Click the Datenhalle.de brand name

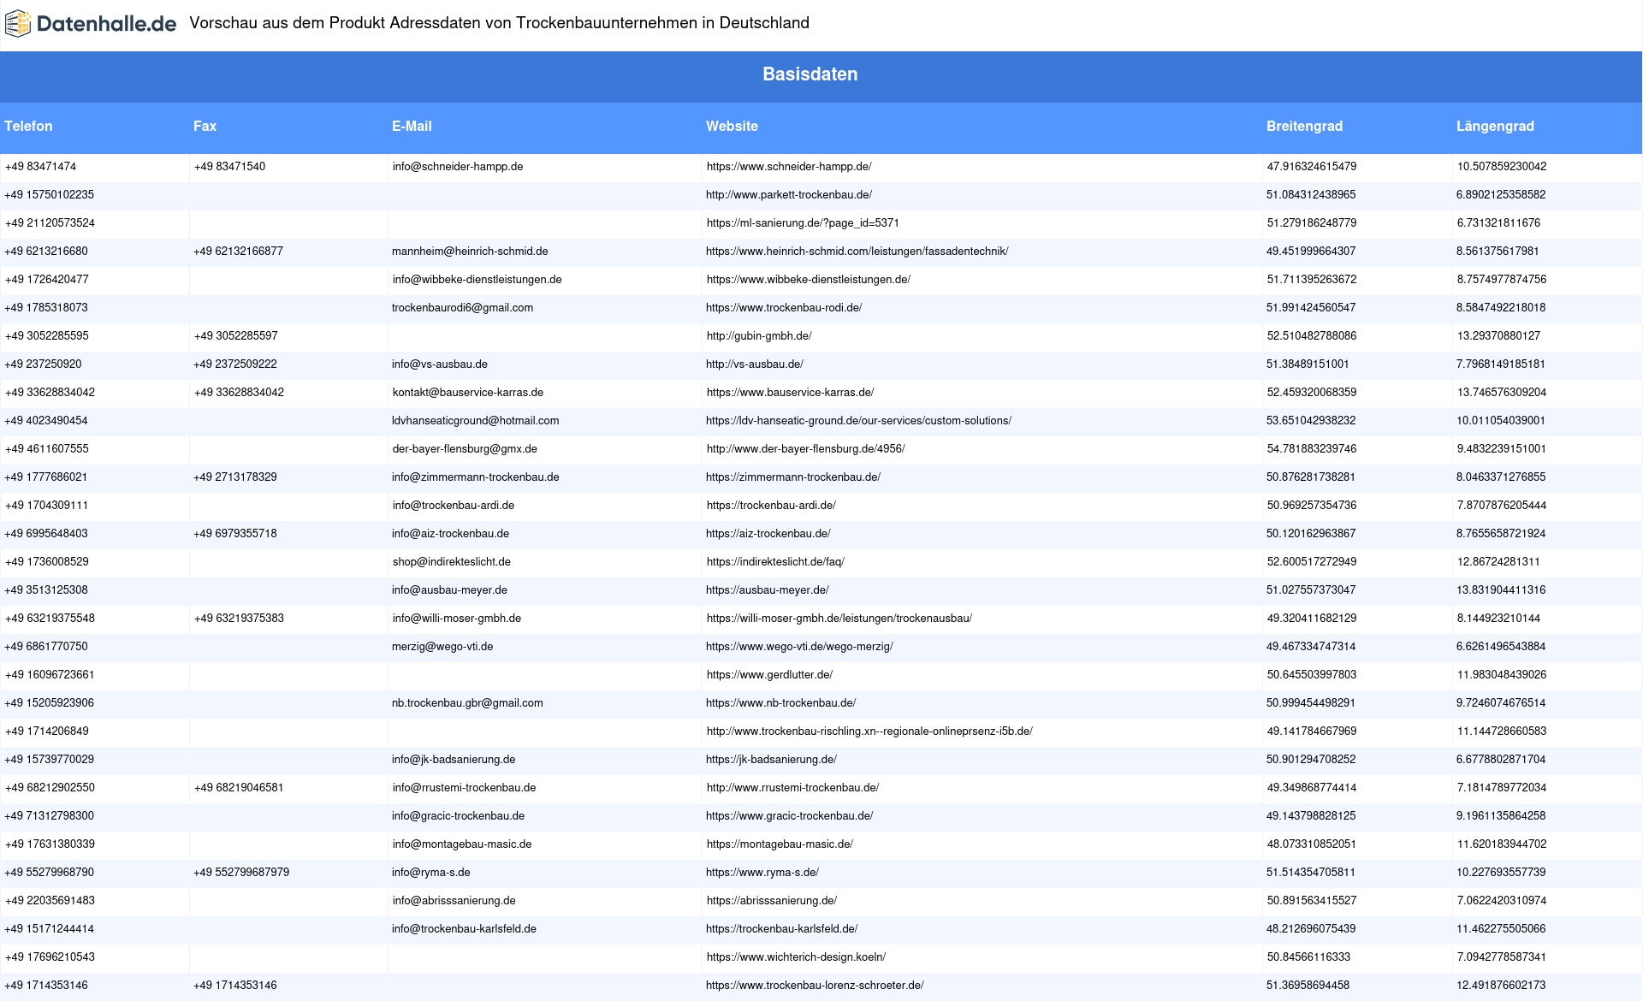[107, 24]
